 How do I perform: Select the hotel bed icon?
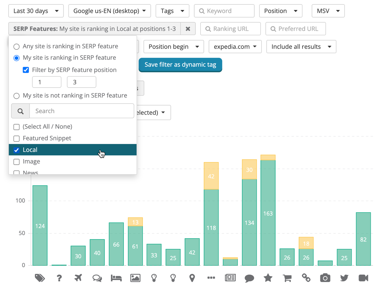pyautogui.click(x=116, y=278)
